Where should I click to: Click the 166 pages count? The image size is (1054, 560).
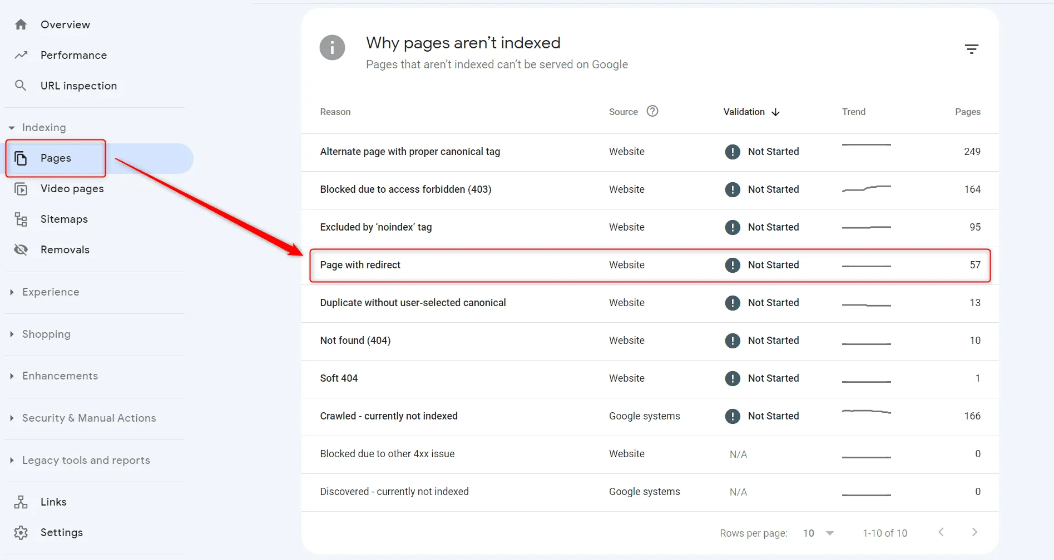tap(972, 416)
